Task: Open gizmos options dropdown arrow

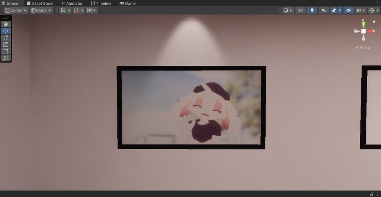Action: coord(378,10)
